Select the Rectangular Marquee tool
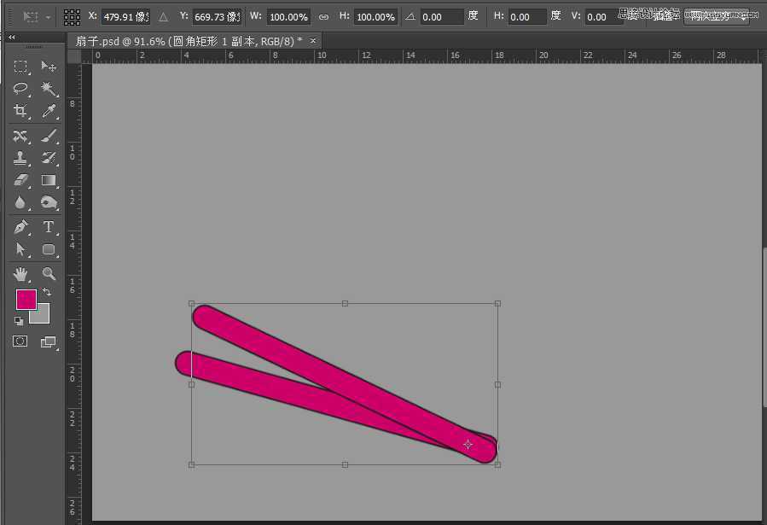This screenshot has width=767, height=525. [20, 67]
